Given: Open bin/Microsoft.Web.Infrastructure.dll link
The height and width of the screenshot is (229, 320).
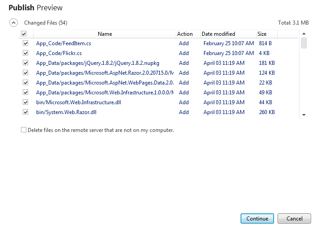Looking at the screenshot, I should (x=79, y=102).
